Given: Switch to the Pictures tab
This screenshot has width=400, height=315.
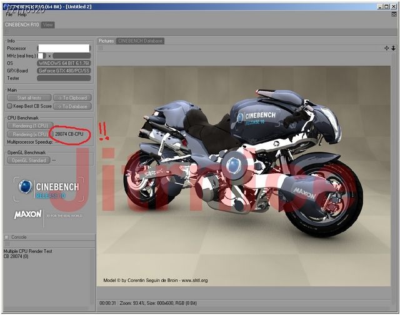Looking at the screenshot, I should [x=106, y=41].
